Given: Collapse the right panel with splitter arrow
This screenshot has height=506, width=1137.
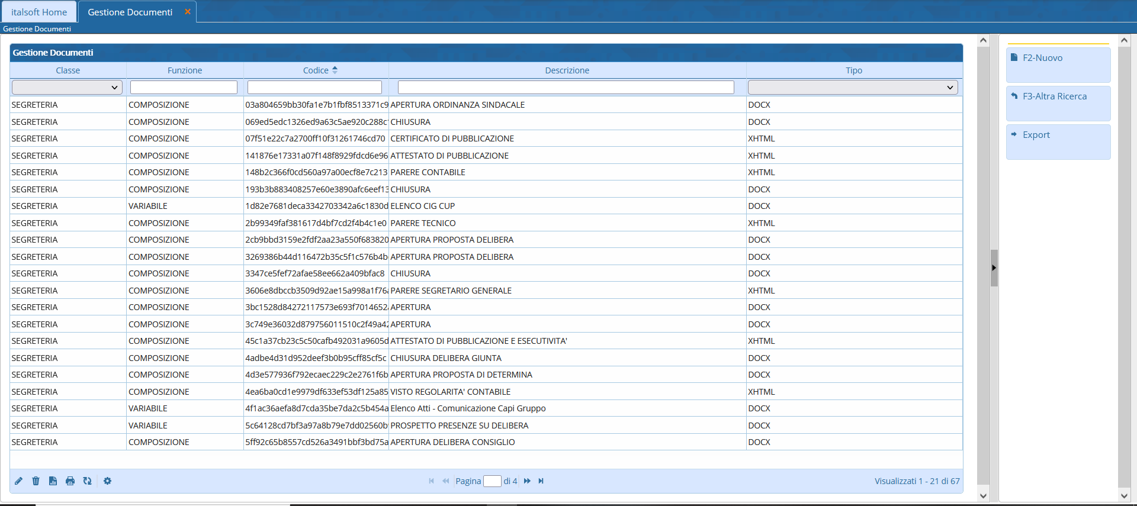Looking at the screenshot, I should point(994,268).
